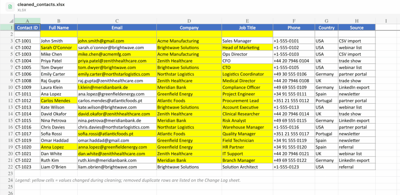Click the Job Title header cell
This screenshot has height=195, width=400.
point(247,28)
